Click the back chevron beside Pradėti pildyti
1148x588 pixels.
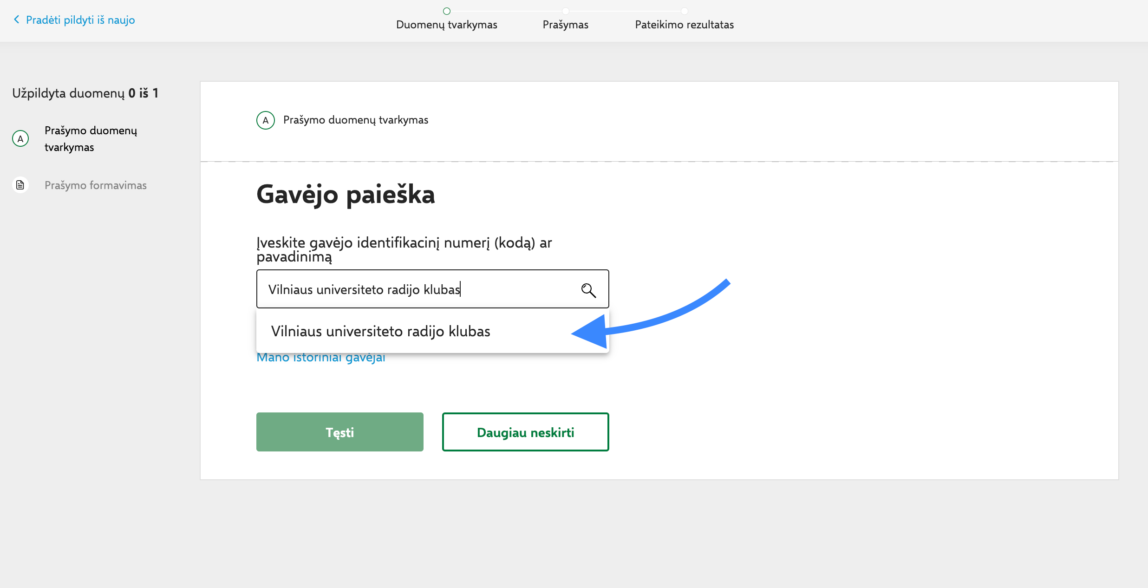pos(17,20)
